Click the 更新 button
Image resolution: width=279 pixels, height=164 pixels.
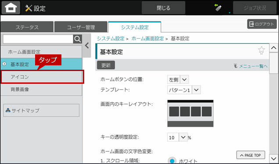click(x=106, y=65)
